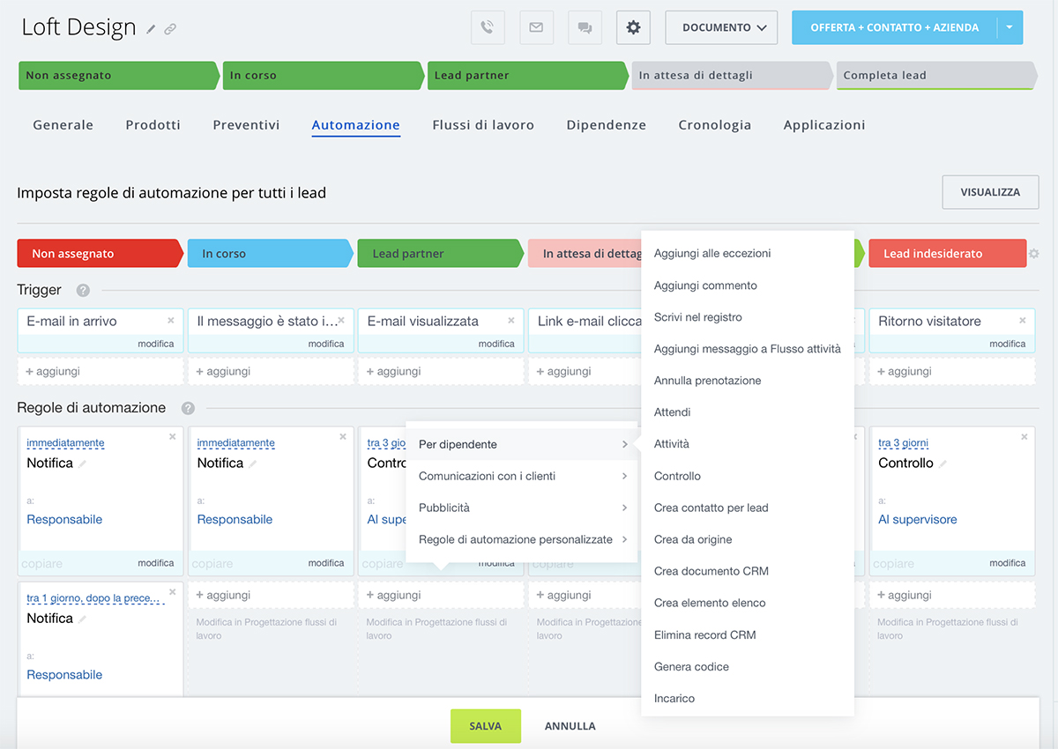Delete the Controllo rule in the Lead indesiderato column
The width and height of the screenshot is (1058, 749).
pyautogui.click(x=1024, y=436)
